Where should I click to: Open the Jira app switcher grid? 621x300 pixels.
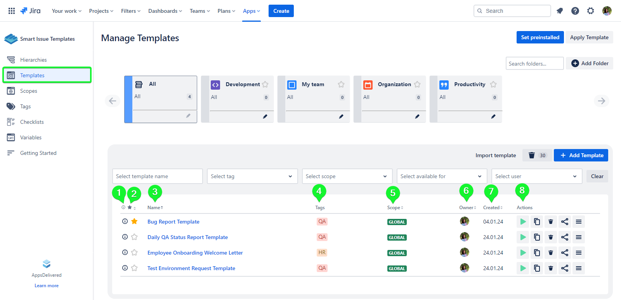tap(12, 11)
